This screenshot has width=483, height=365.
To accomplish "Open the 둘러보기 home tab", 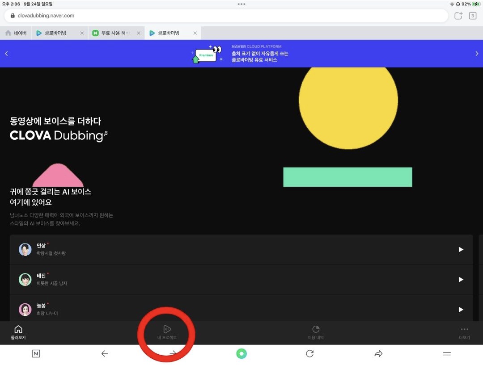I will point(18,332).
